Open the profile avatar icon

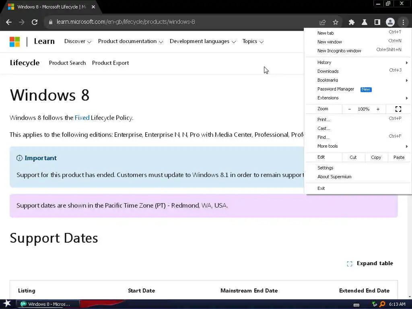tap(390, 23)
